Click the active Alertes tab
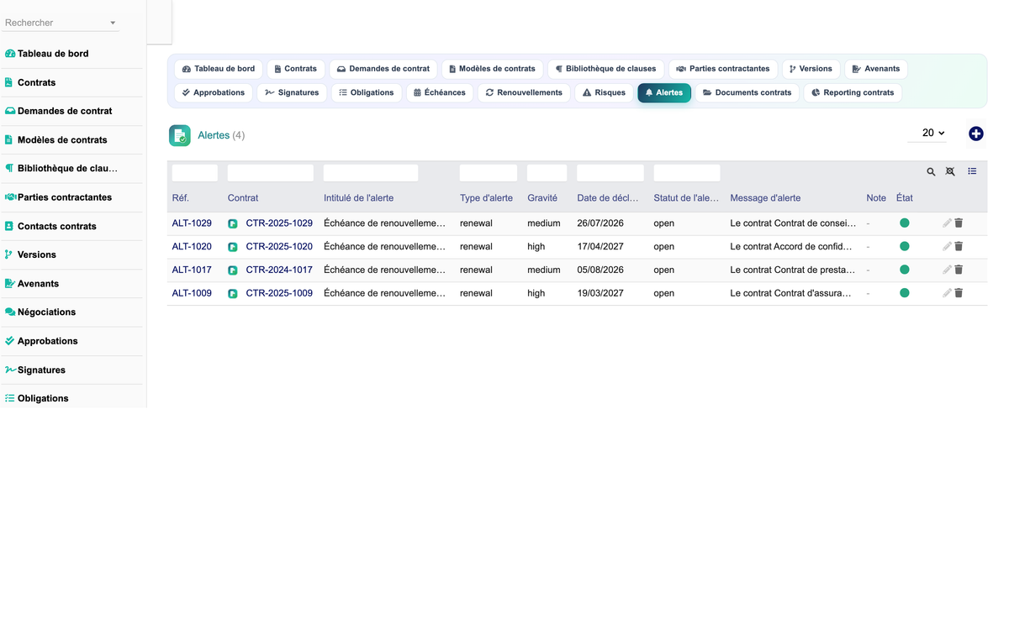The image size is (1009, 624). (x=664, y=92)
